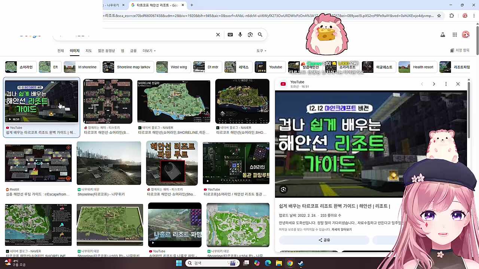
Task: Filter results by Shoreline map tarkov chip
Action: [128, 67]
